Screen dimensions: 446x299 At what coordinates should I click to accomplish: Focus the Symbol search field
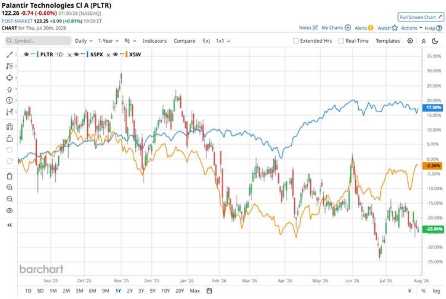click(38, 41)
